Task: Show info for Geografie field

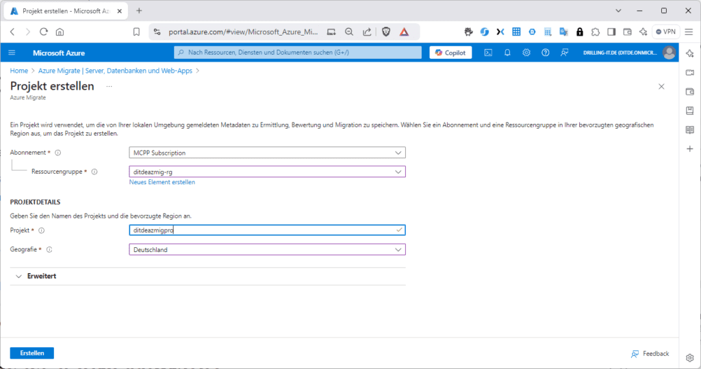Action: click(49, 250)
